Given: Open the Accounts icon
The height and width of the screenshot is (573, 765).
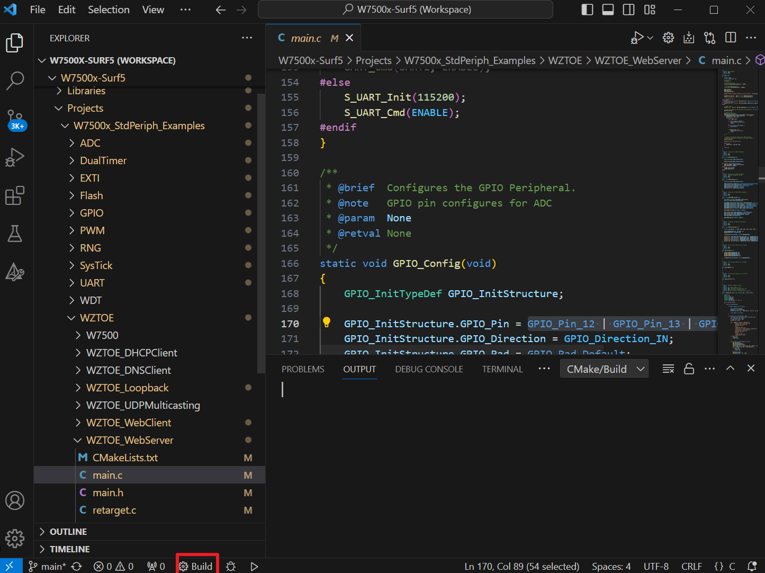Looking at the screenshot, I should click(15, 500).
